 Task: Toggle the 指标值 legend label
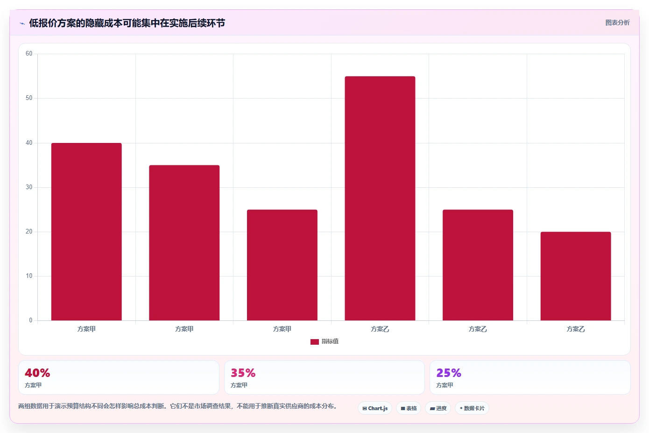point(330,342)
